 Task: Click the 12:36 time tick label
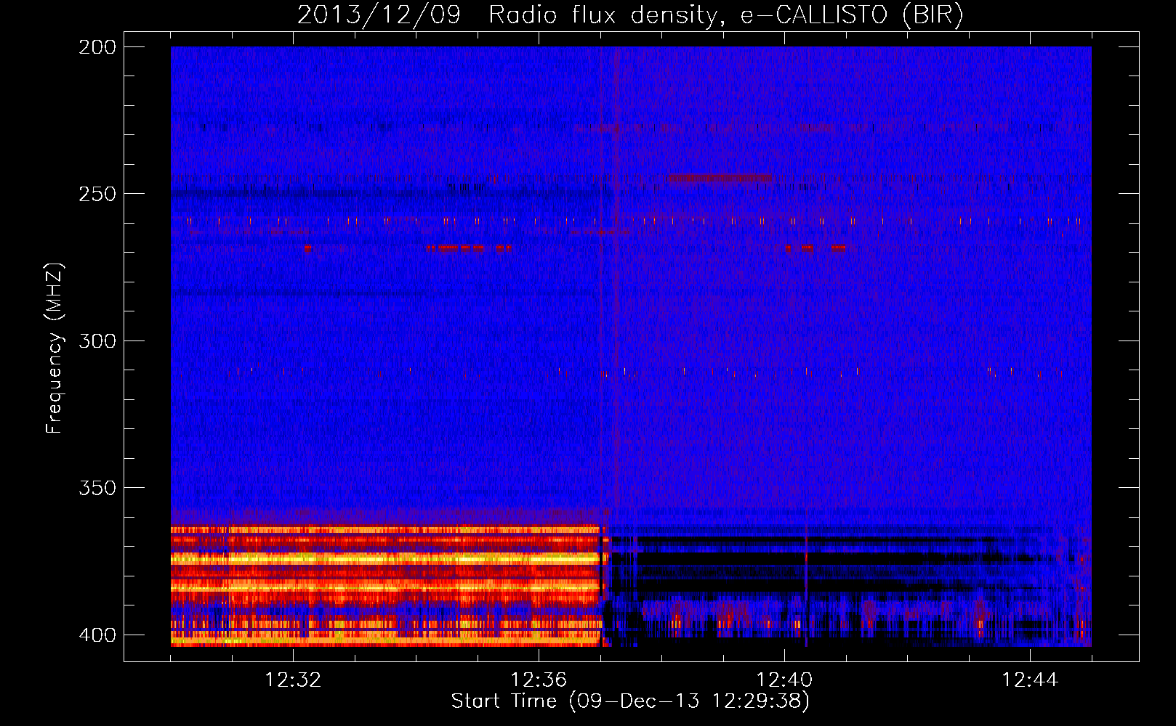coord(539,680)
